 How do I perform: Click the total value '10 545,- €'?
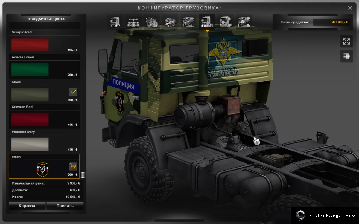pyautogui.click(x=73, y=197)
